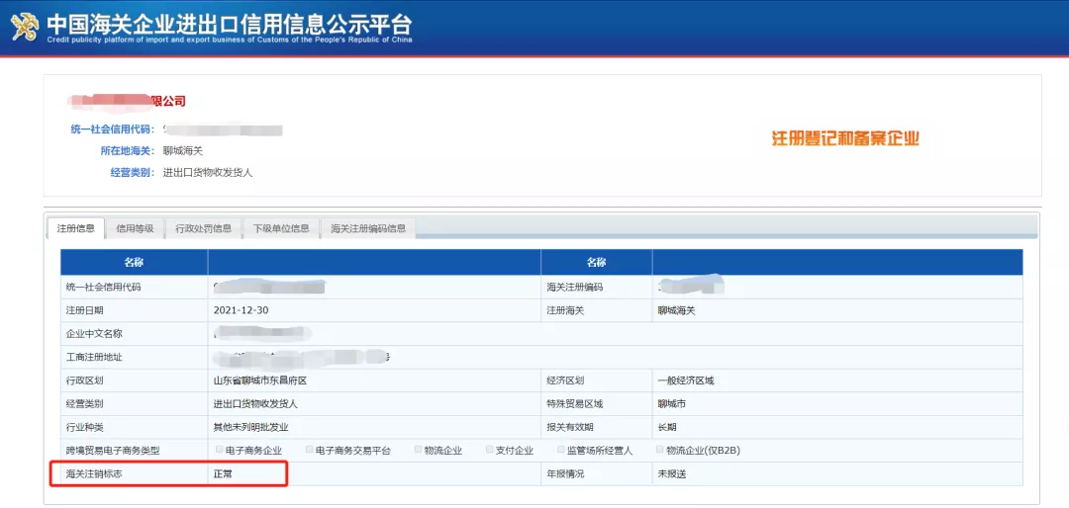The width and height of the screenshot is (1069, 508).
Task: Click the orange 注册登记和备案企业 label
Action: tap(845, 139)
